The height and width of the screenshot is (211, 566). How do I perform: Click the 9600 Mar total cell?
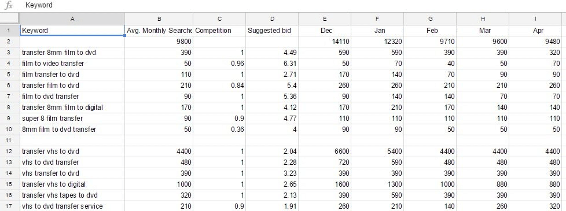483,42
